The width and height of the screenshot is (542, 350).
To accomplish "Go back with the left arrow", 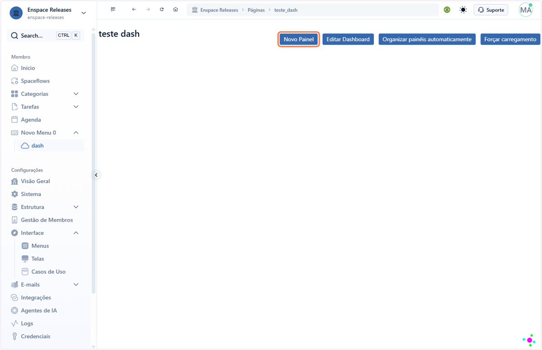I will click(x=134, y=9).
